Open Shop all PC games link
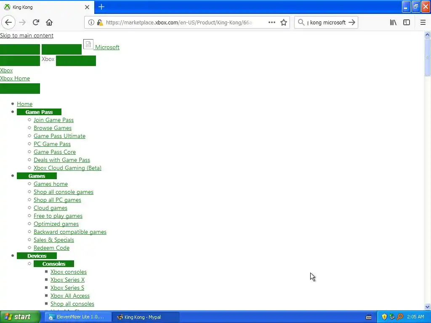Viewport: 431px width, 323px height. tap(57, 200)
